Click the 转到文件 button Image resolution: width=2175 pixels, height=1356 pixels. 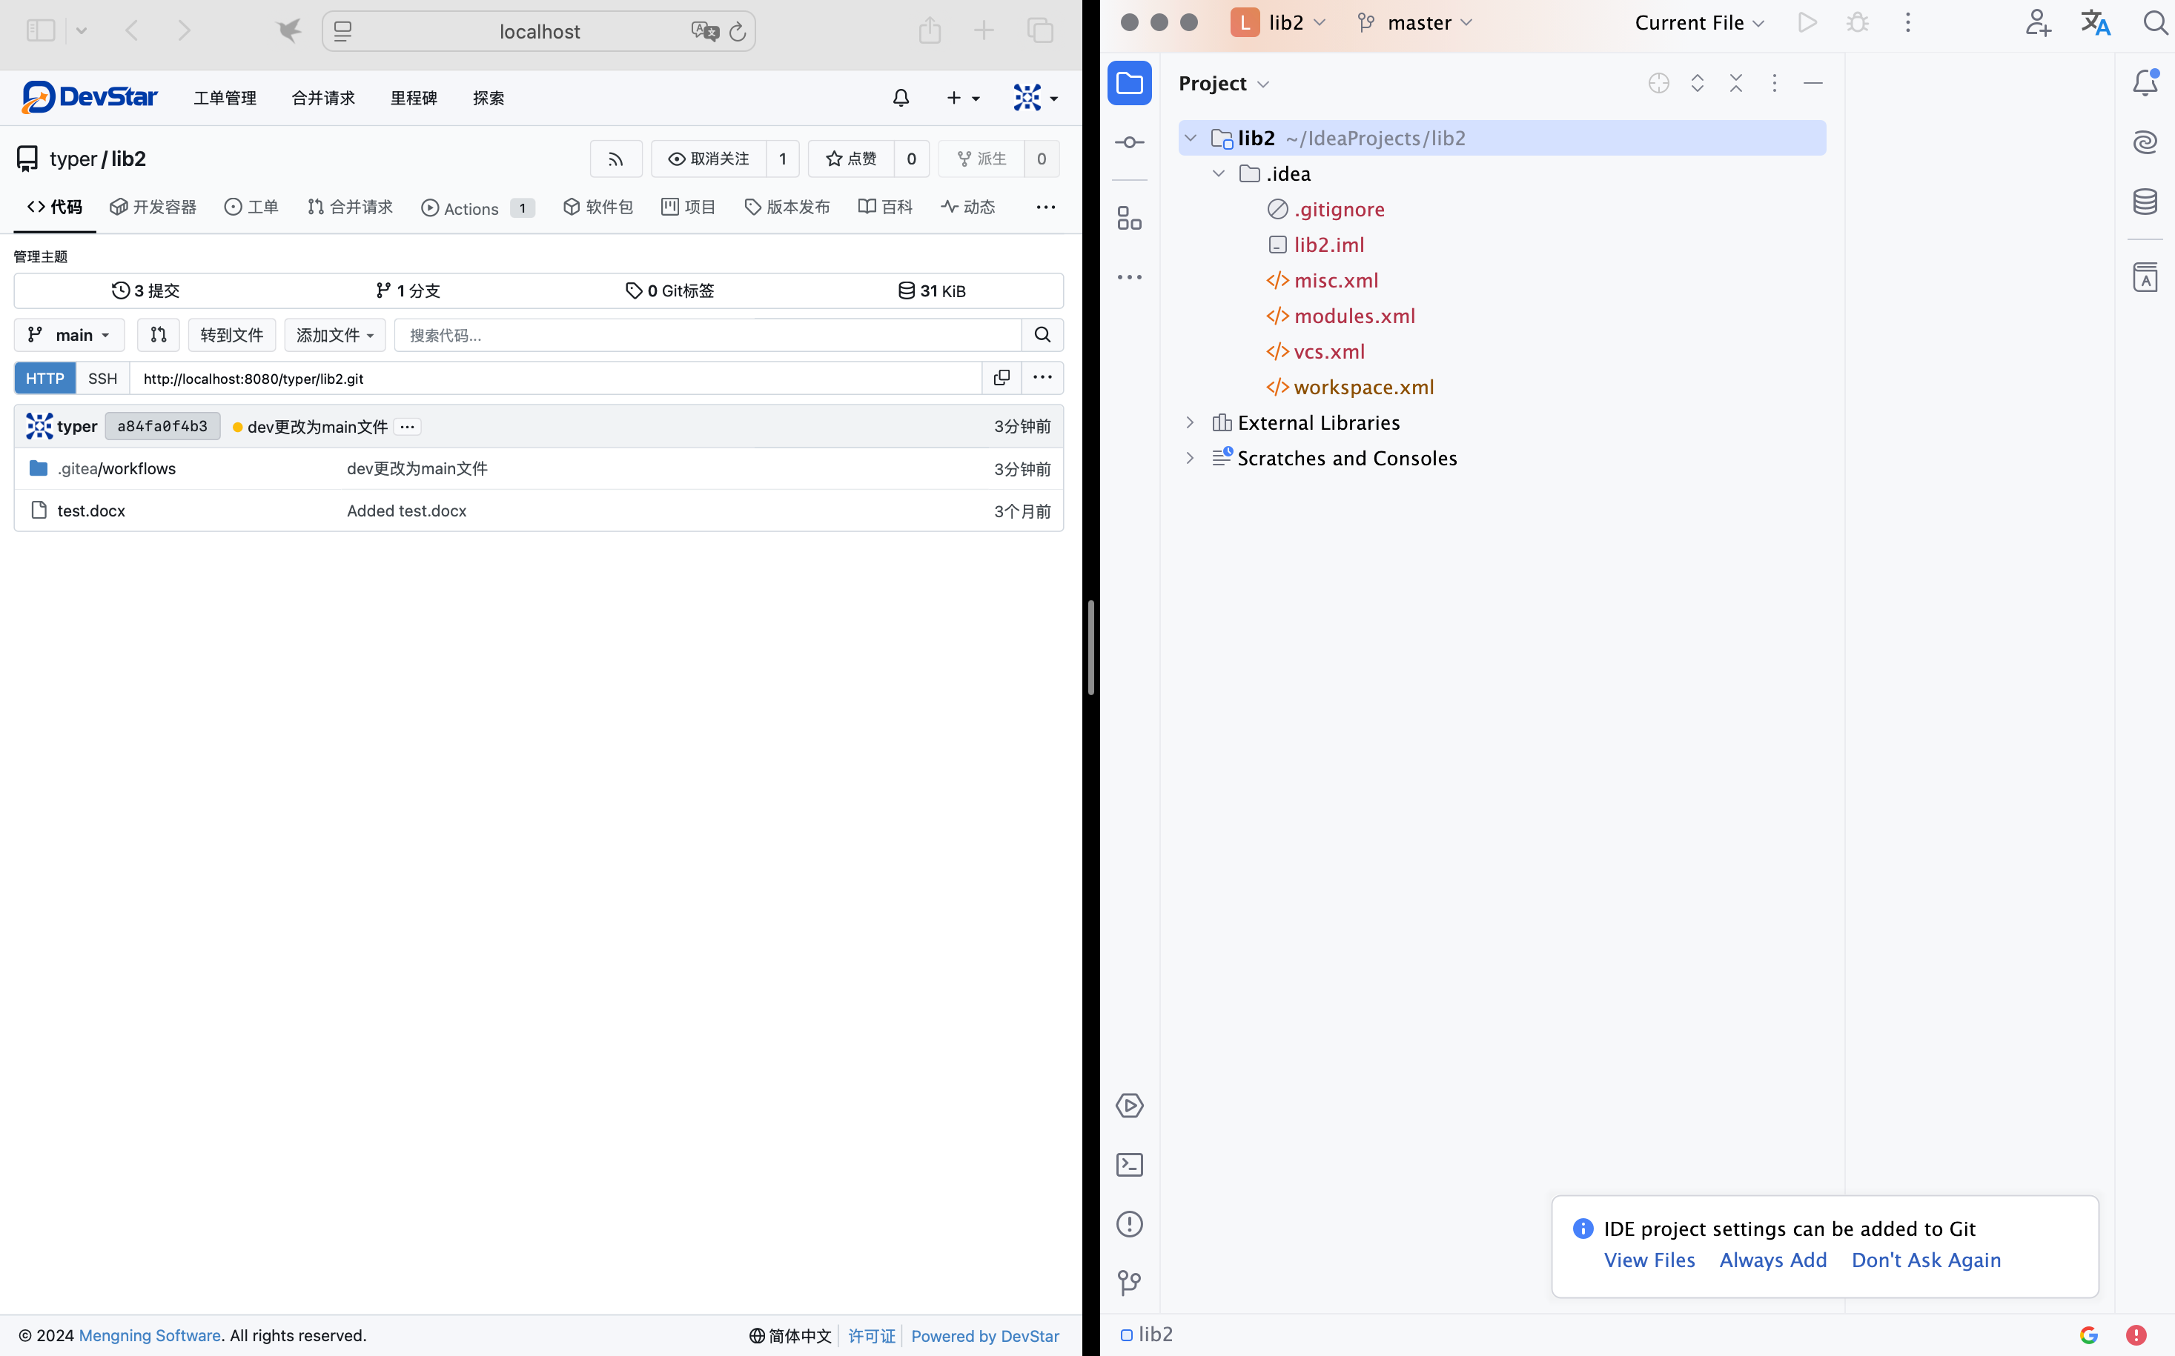pyautogui.click(x=231, y=334)
